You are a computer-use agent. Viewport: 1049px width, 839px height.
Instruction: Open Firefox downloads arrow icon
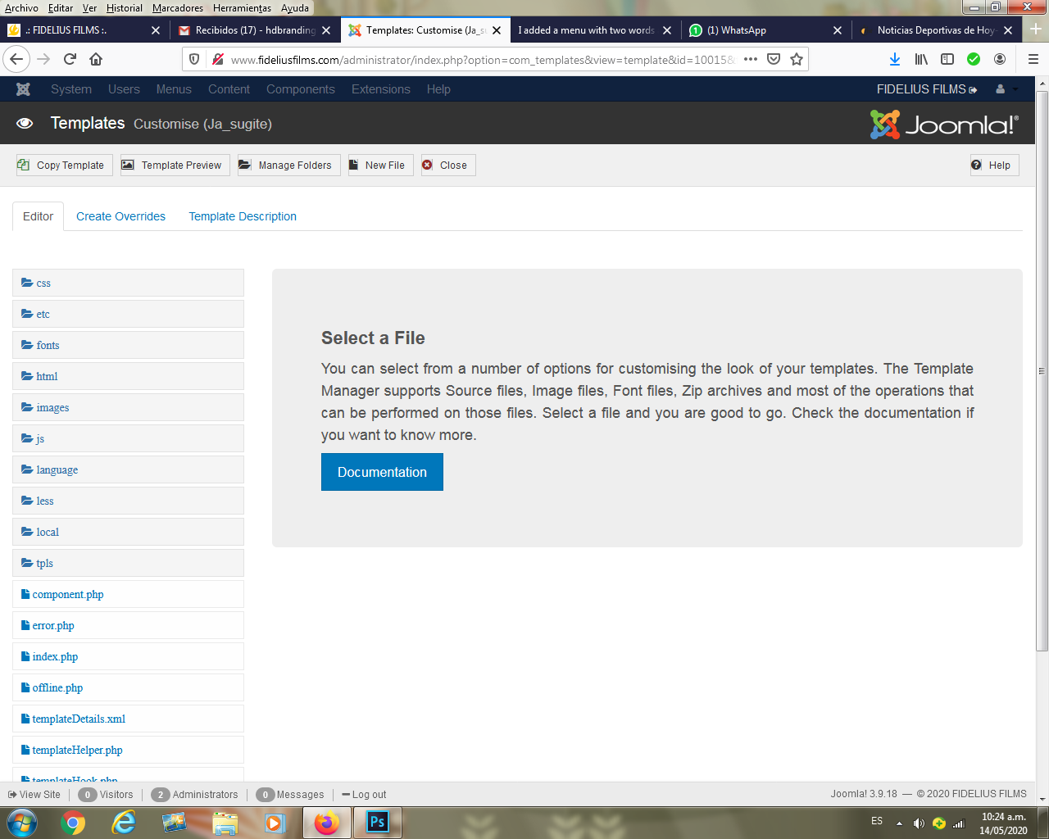click(895, 59)
